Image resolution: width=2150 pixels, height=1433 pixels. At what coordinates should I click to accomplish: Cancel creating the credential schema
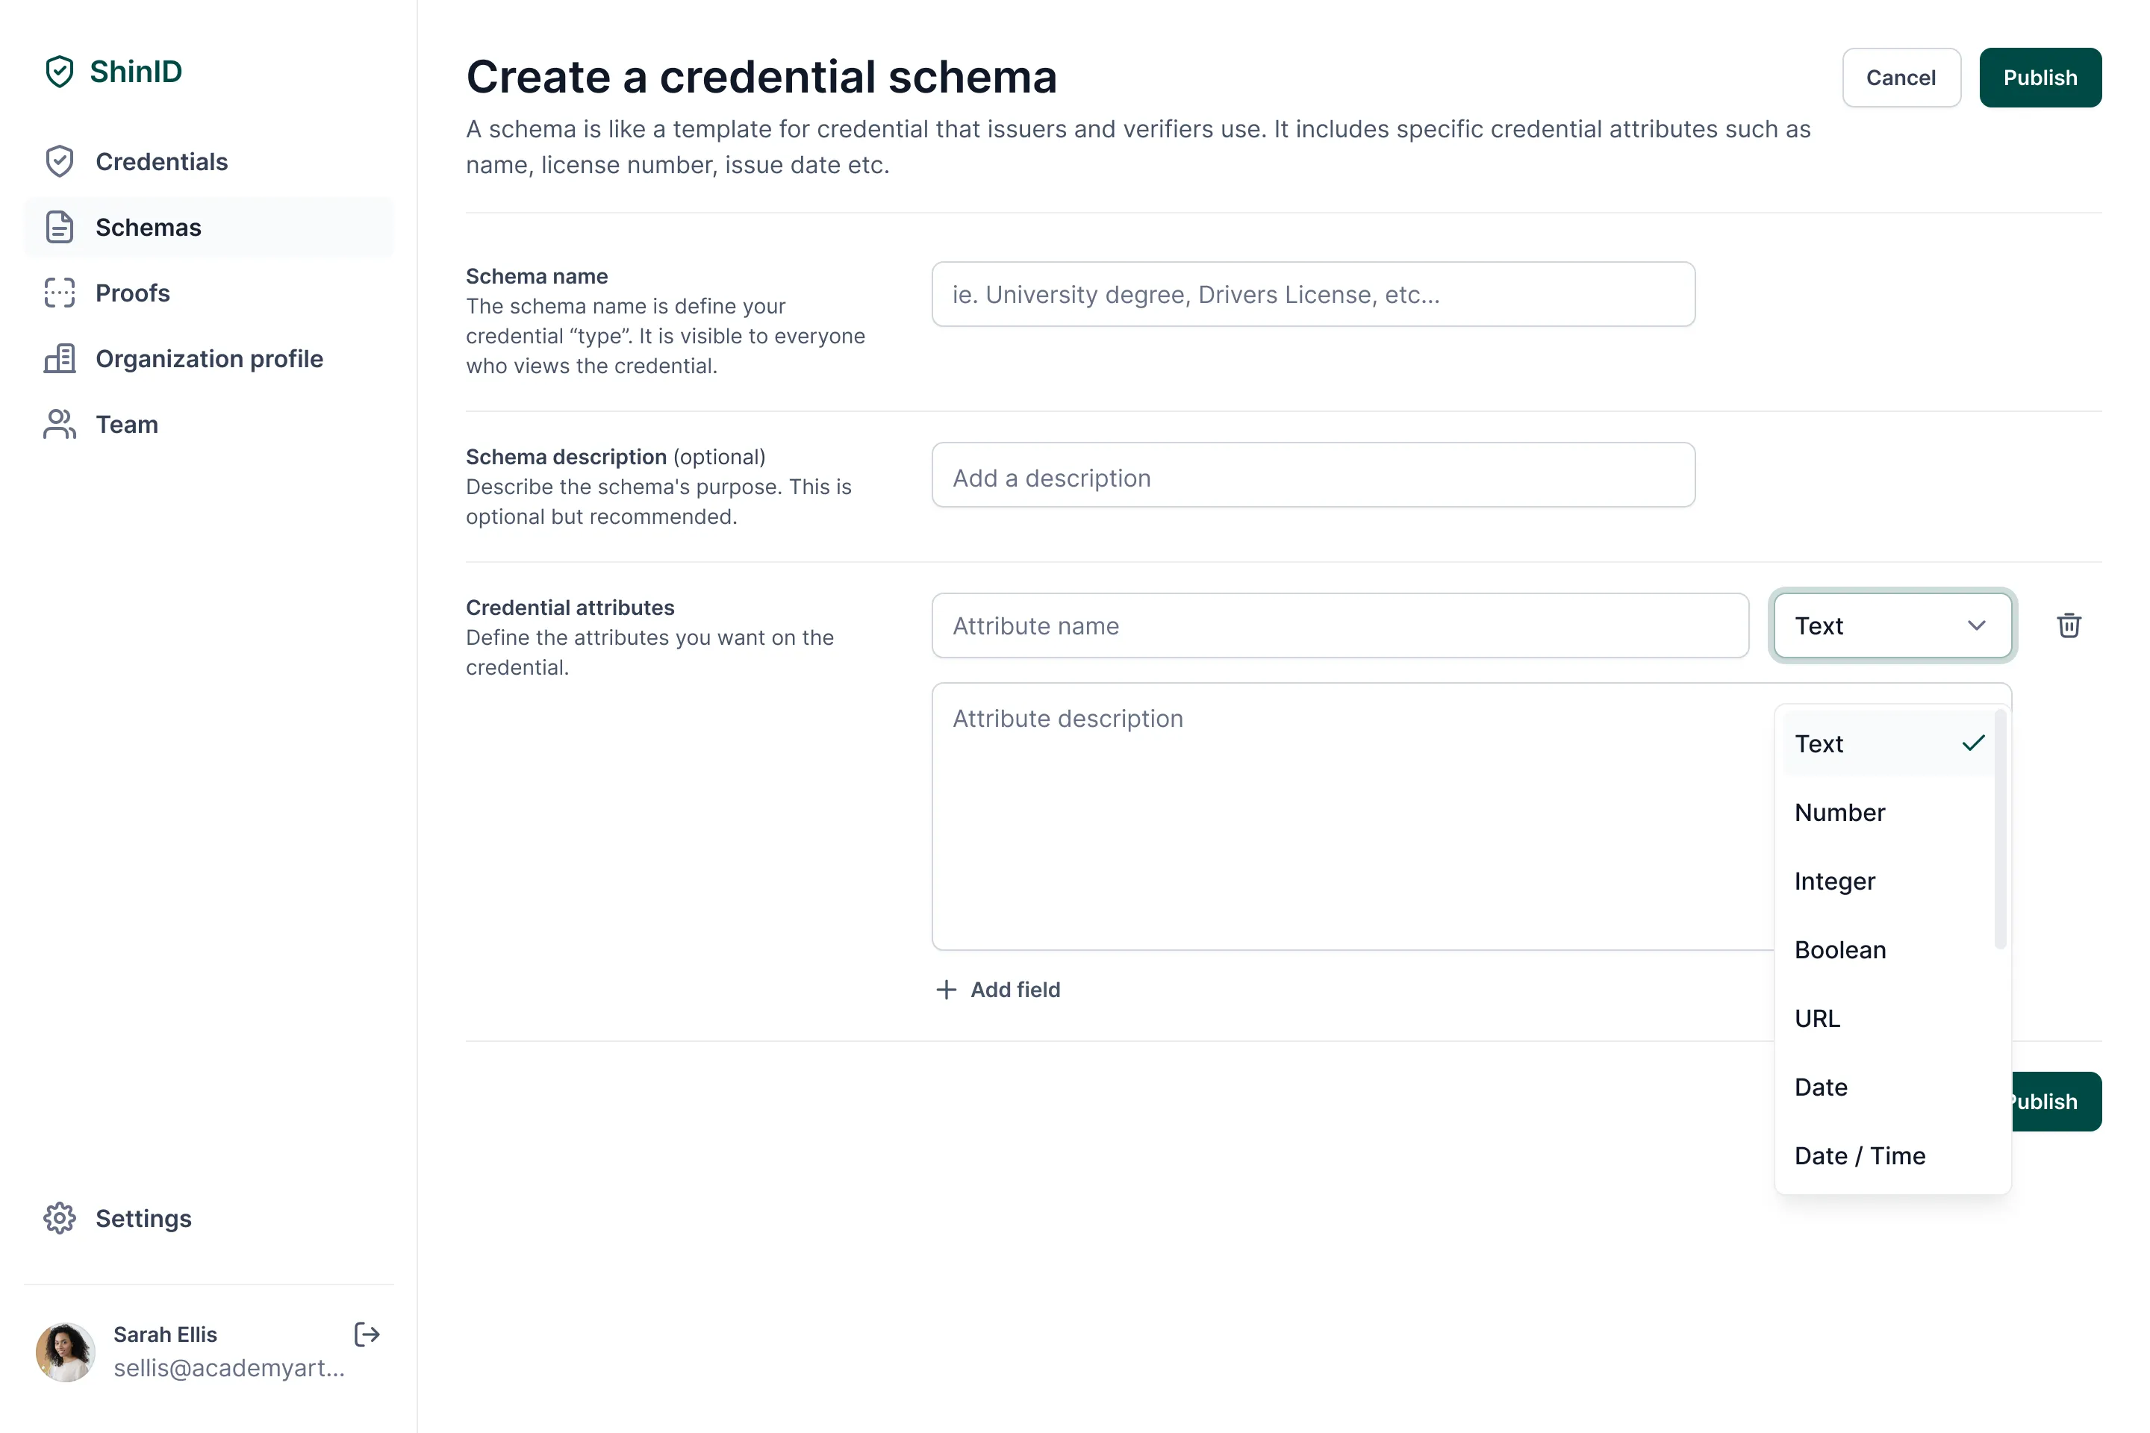pos(1901,77)
